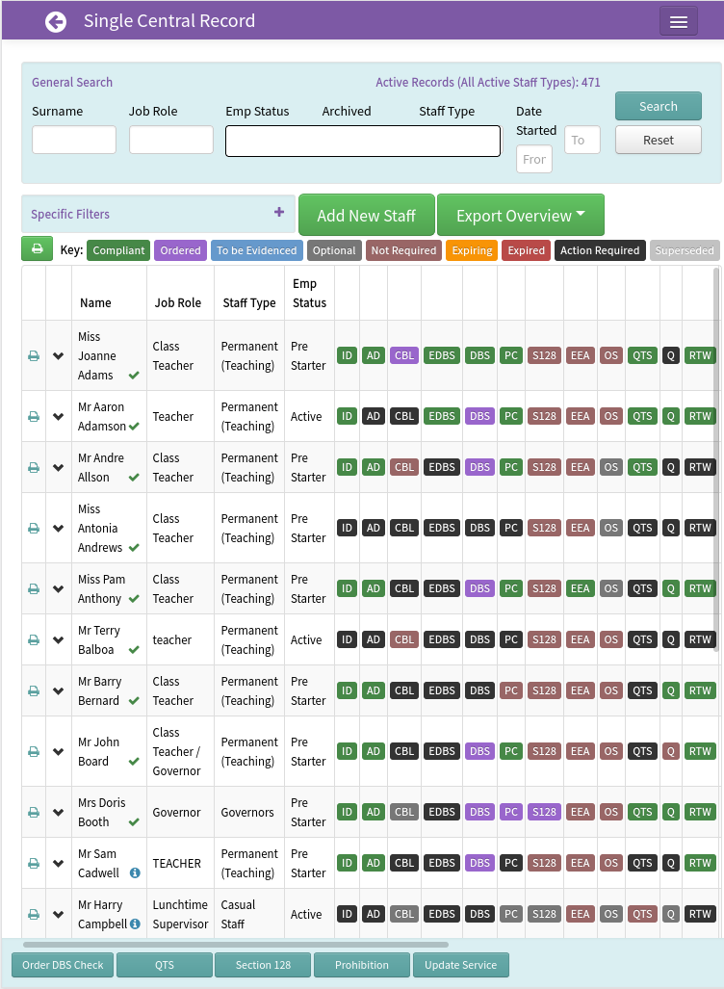Click green tick beside Mrs Doris Booth
The width and height of the screenshot is (724, 989).
click(x=134, y=821)
